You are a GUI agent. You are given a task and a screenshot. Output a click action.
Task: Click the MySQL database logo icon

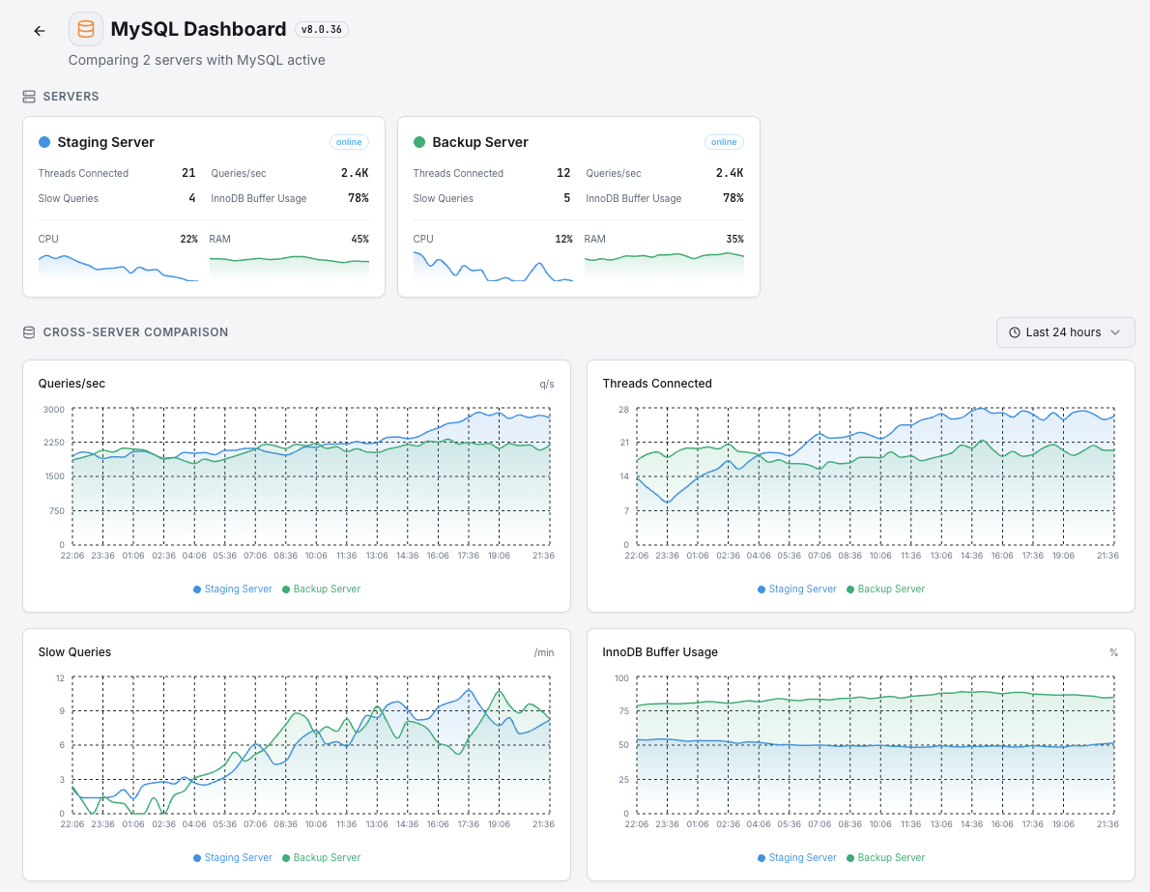point(85,28)
